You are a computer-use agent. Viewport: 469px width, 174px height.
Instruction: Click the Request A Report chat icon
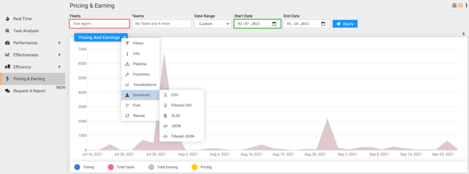(x=7, y=91)
